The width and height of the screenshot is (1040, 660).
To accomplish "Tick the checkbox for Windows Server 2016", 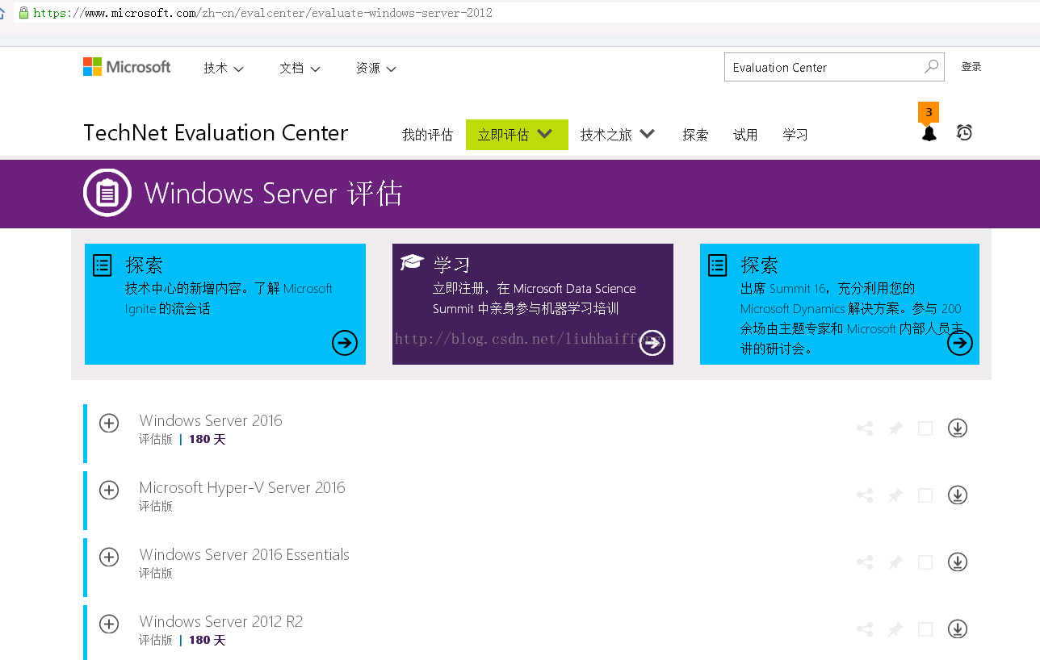I will tap(925, 428).
